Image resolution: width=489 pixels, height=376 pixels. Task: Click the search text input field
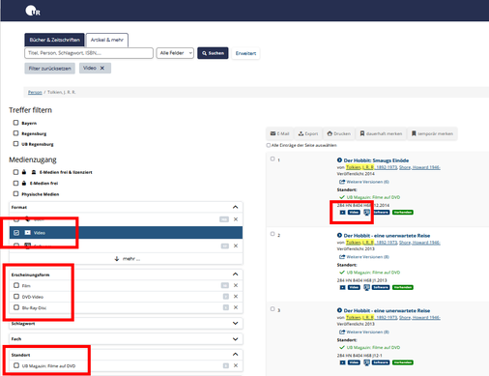pyautogui.click(x=89, y=53)
